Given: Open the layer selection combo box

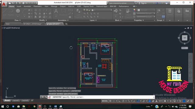Looking at the screenshot, I should pyautogui.click(x=97, y=10).
